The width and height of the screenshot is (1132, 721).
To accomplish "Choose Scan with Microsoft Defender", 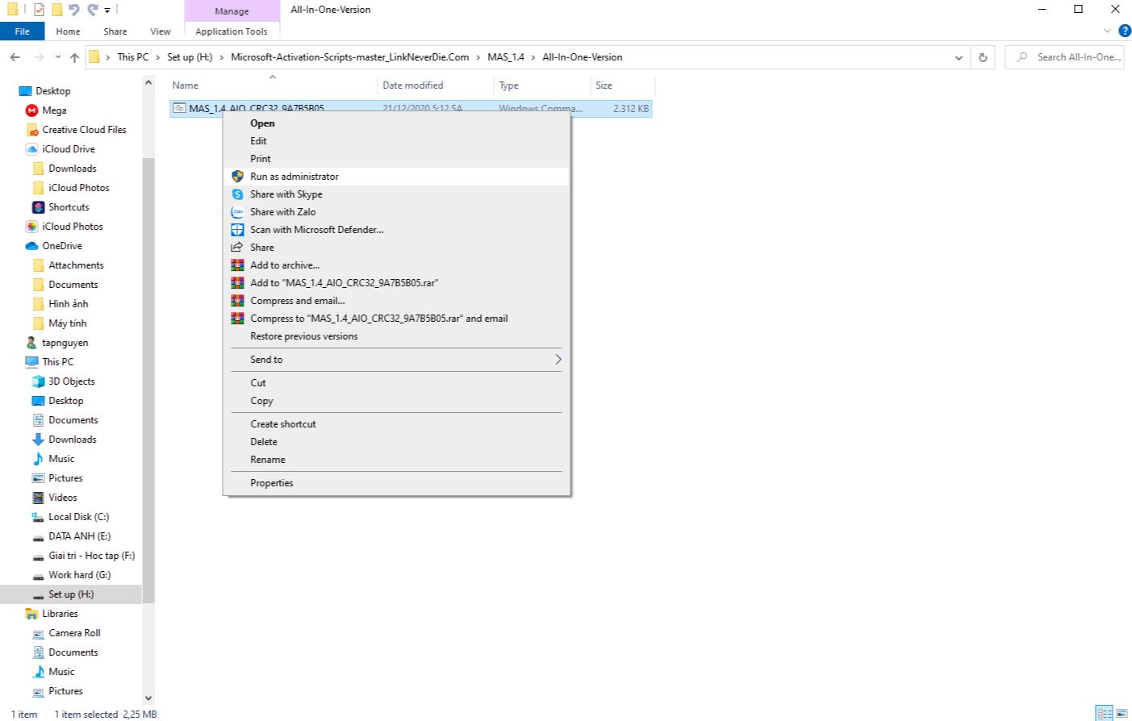I will 315,229.
